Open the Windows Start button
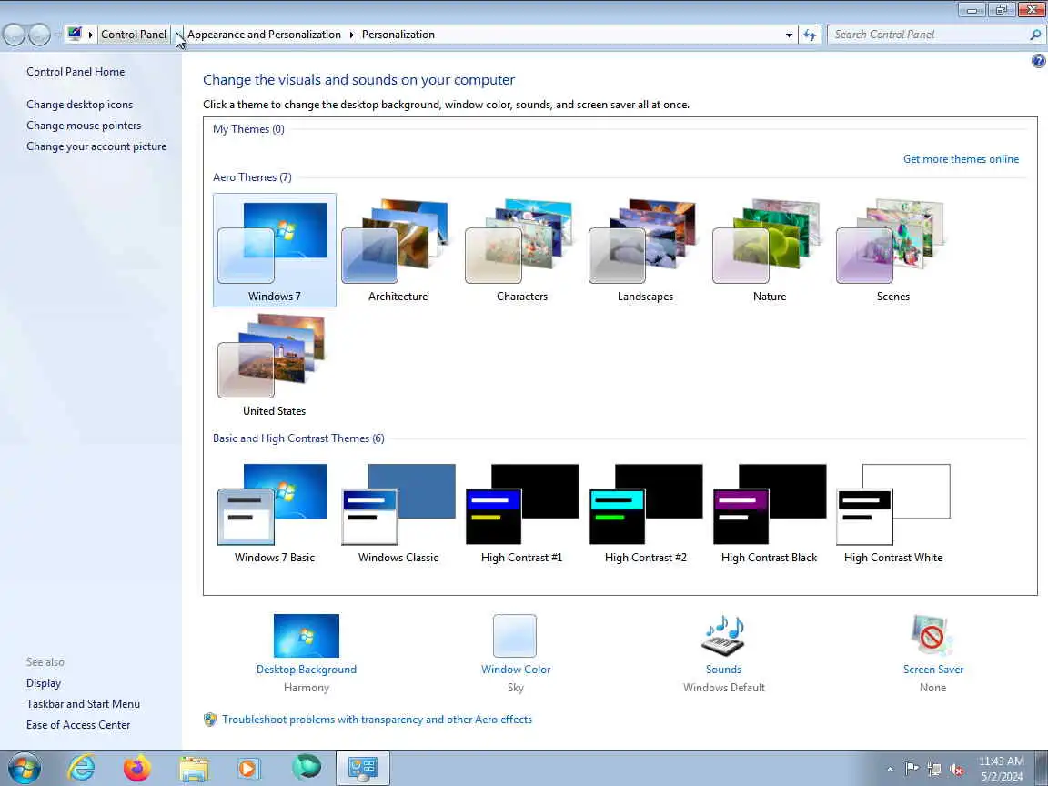Image resolution: width=1048 pixels, height=786 pixels. tap(24, 768)
